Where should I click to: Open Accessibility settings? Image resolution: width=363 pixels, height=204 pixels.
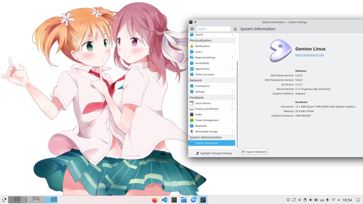coord(212,63)
